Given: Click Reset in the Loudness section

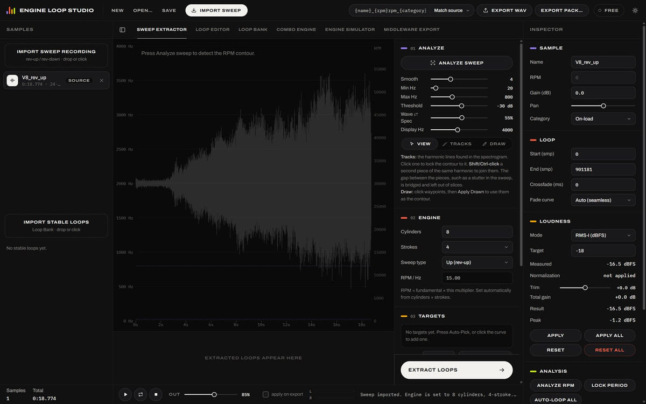Looking at the screenshot, I should click(556, 350).
